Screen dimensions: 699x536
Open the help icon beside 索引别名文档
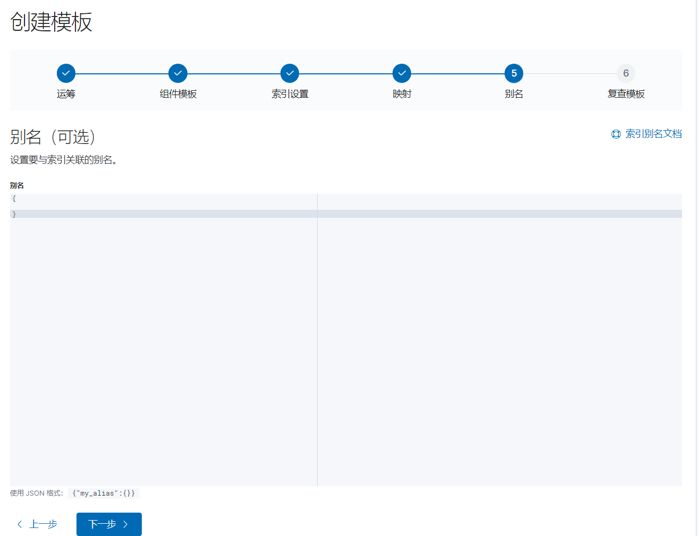616,134
